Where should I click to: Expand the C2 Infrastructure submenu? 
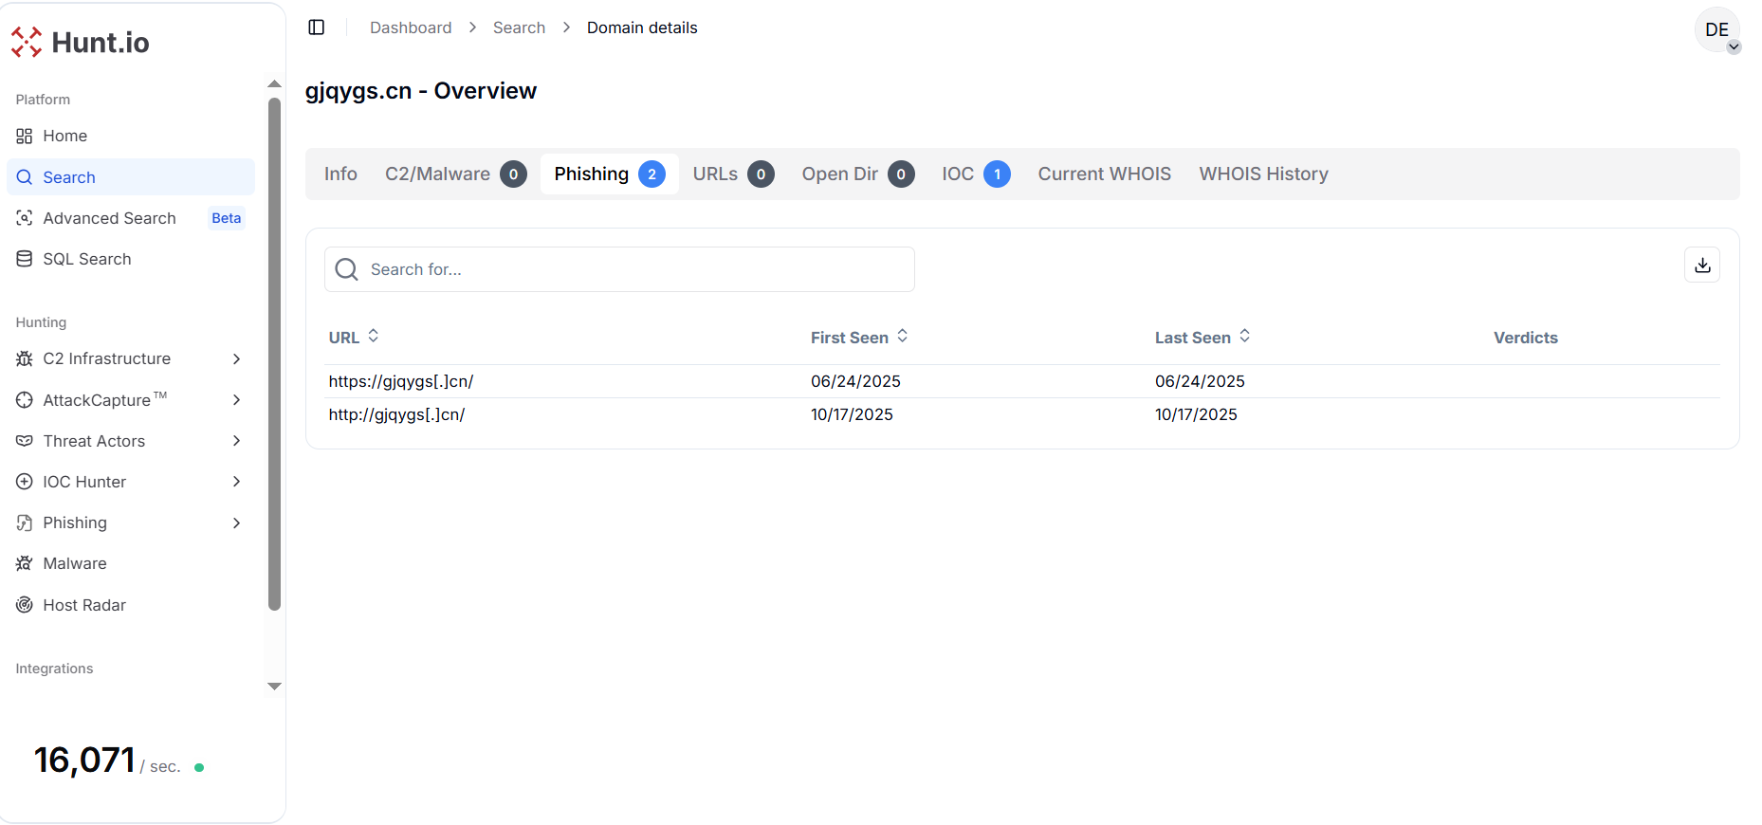236,358
